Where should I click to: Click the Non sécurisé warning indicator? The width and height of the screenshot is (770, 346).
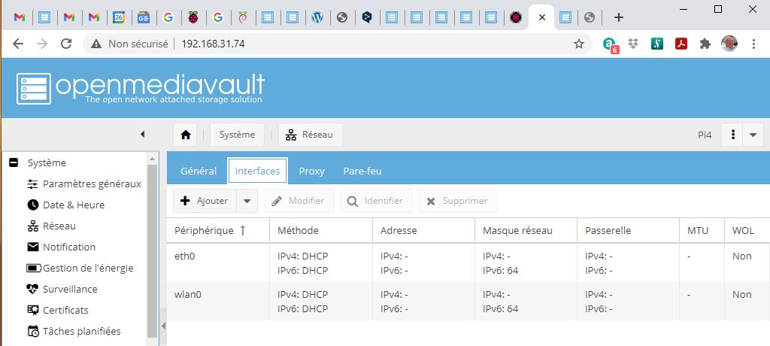coord(129,44)
